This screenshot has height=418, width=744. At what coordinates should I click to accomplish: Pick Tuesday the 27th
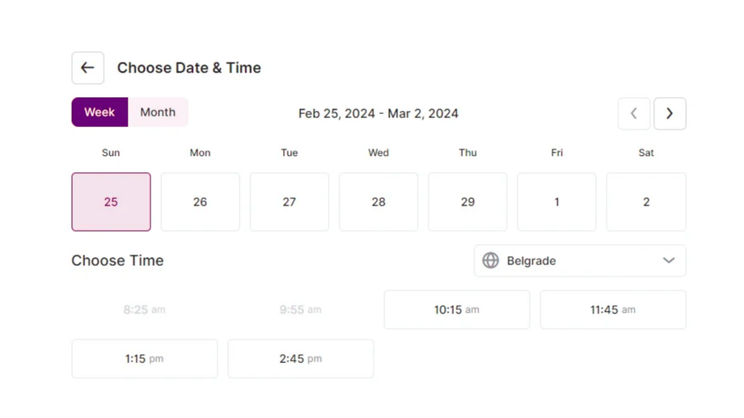(290, 202)
